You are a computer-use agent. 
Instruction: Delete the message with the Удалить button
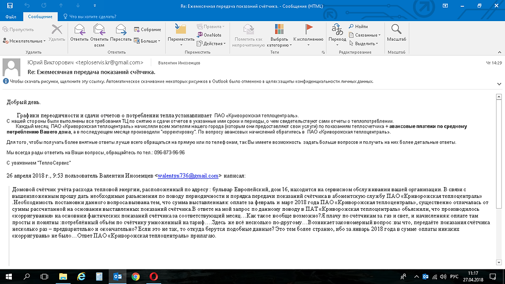tap(57, 33)
